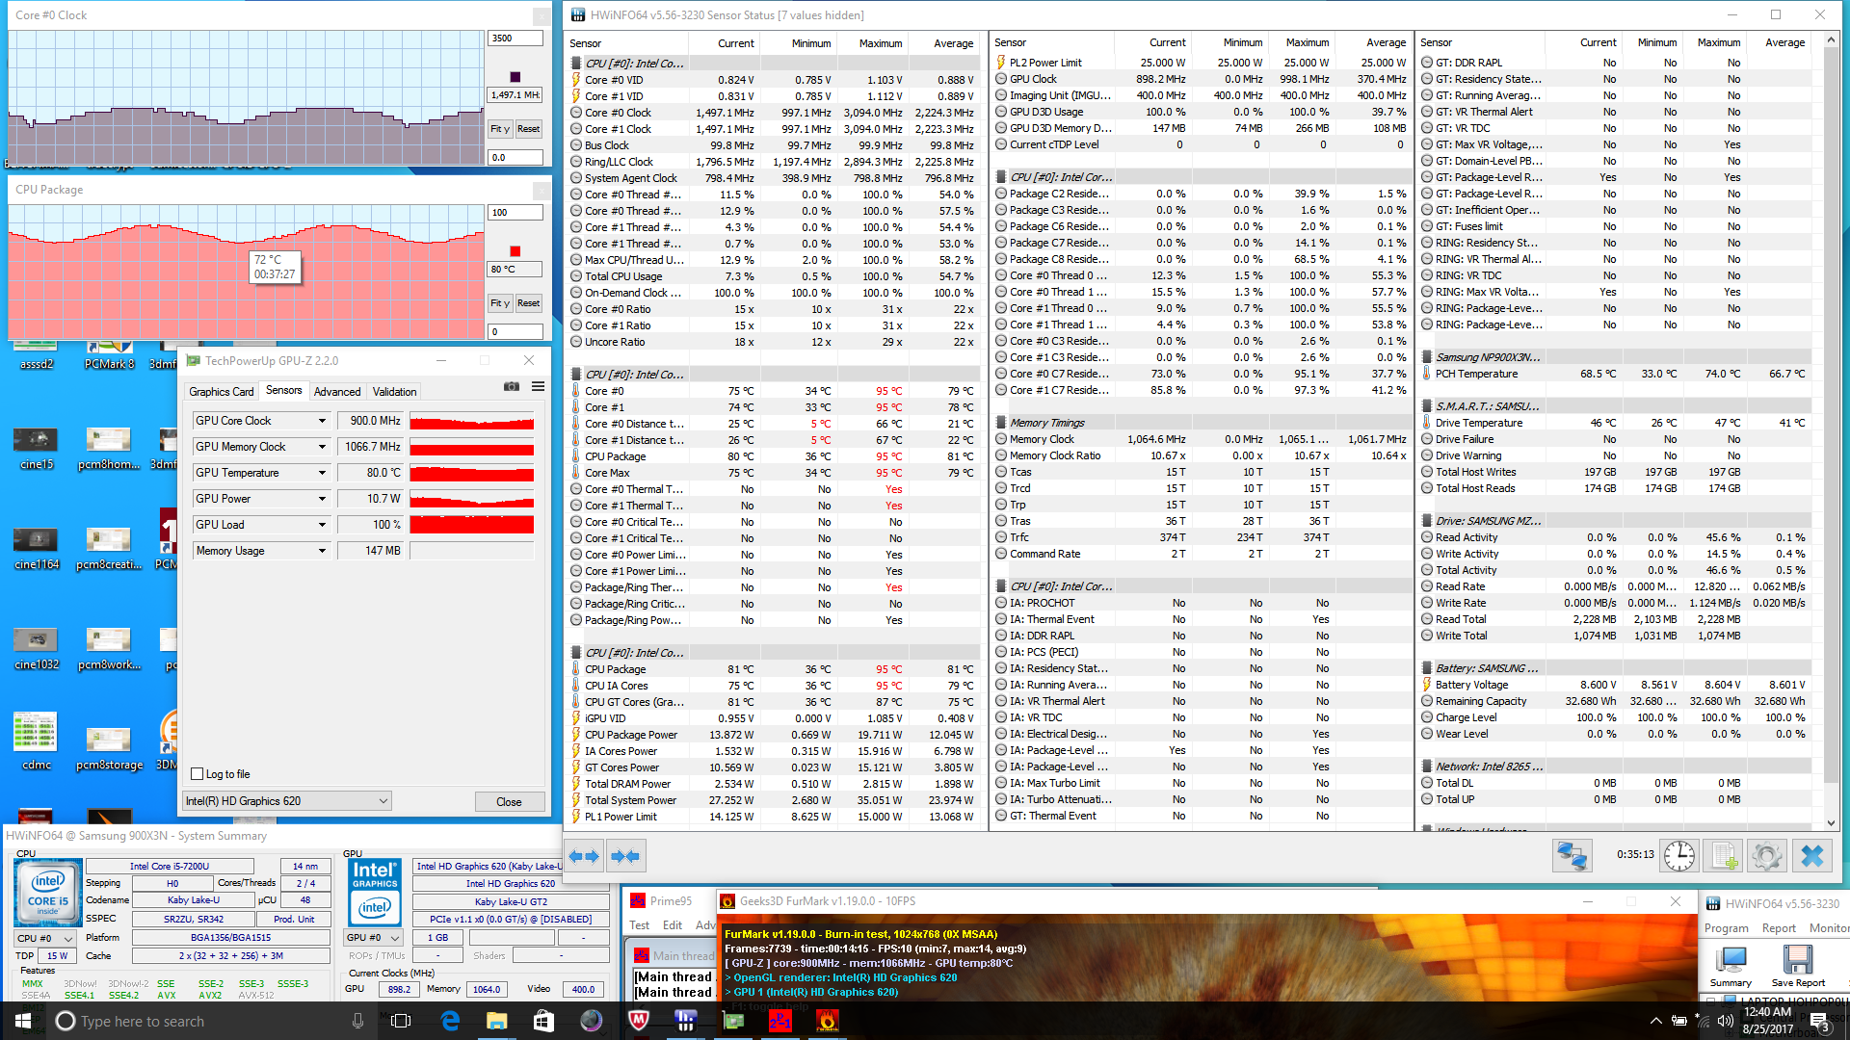This screenshot has height=1040, width=1850.
Task: Open GPU-Z hamburger menu icon
Action: click(538, 387)
